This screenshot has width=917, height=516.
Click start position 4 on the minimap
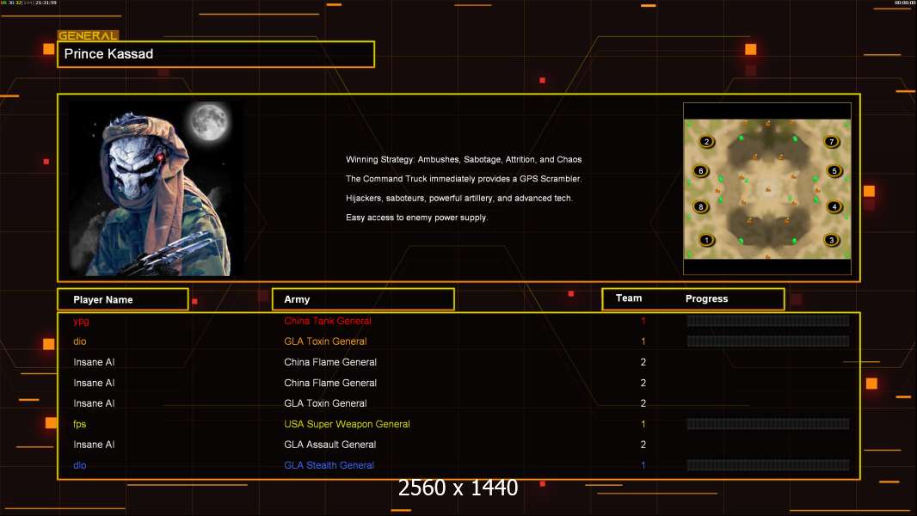click(834, 207)
